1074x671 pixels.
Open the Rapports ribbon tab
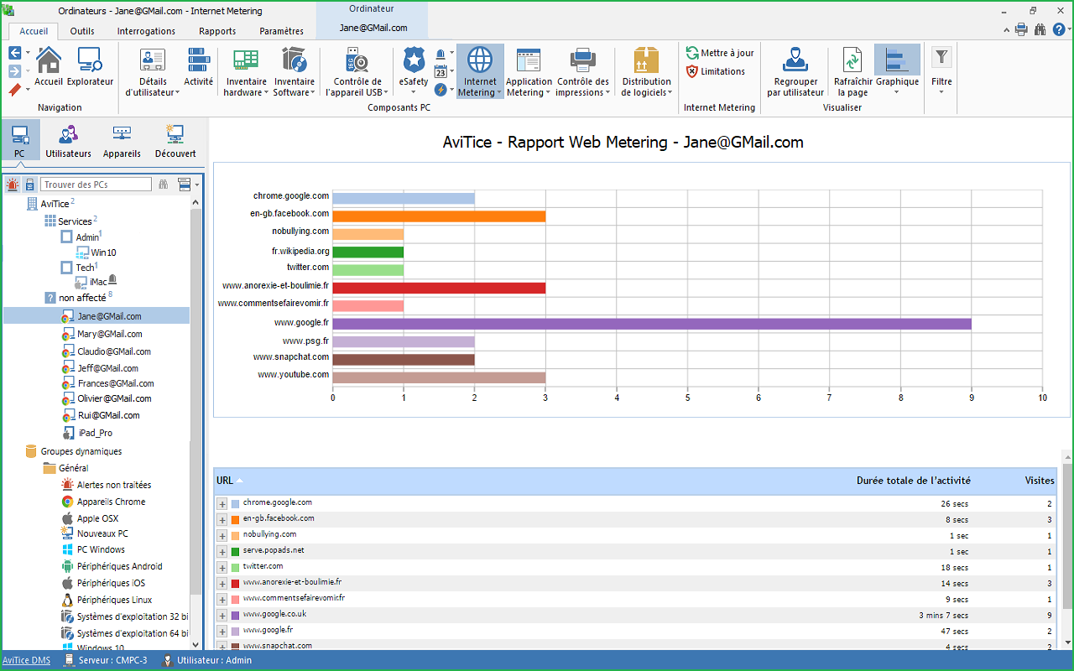point(217,31)
